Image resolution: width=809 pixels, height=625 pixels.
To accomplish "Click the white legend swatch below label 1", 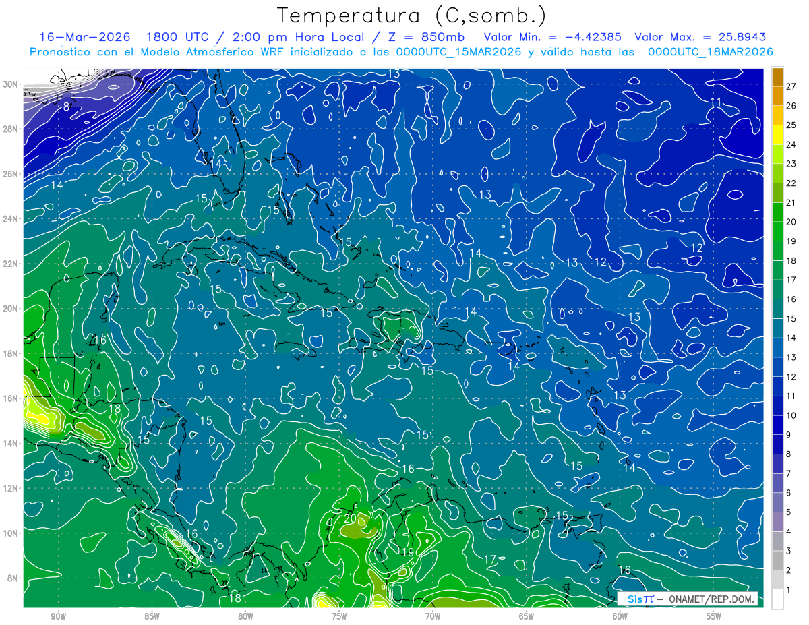I will tap(777, 599).
